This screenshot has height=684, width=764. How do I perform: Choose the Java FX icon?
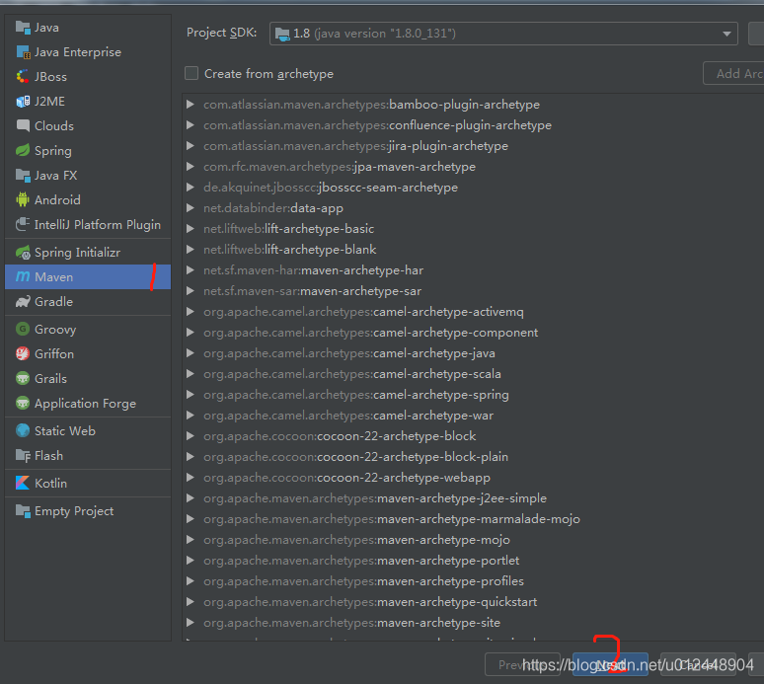[23, 175]
